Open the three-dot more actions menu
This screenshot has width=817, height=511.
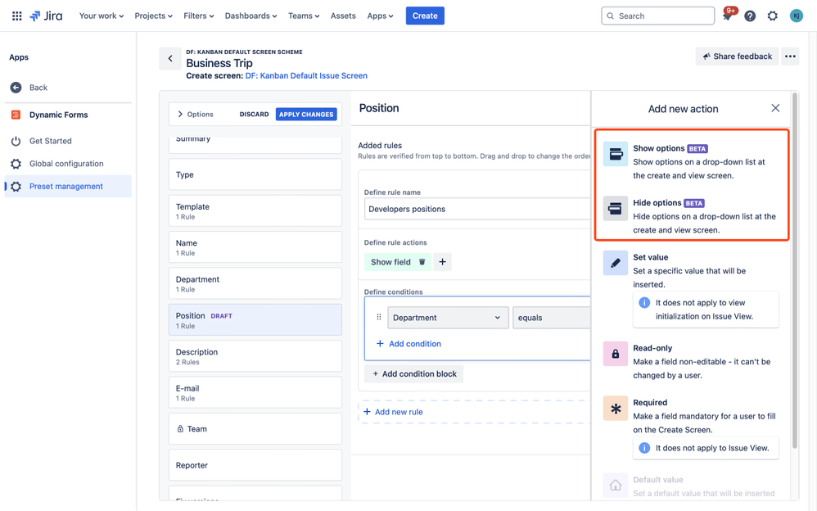[x=790, y=57]
